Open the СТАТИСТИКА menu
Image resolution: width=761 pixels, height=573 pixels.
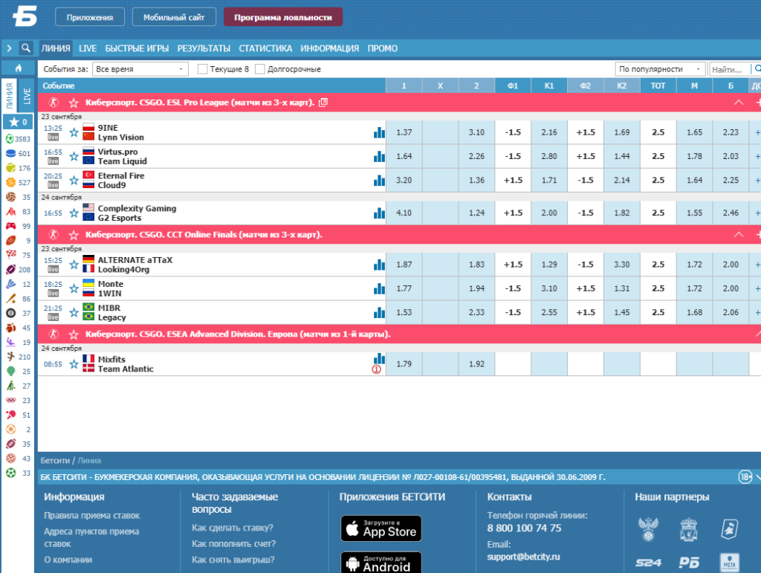[x=265, y=48]
